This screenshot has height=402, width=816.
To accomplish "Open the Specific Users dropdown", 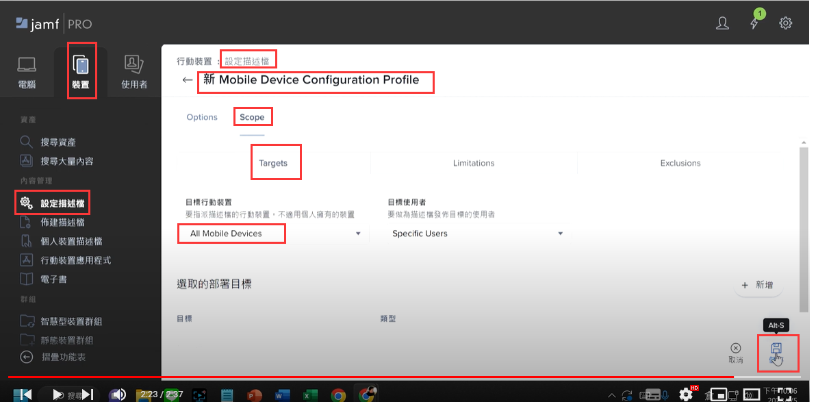I will (477, 234).
